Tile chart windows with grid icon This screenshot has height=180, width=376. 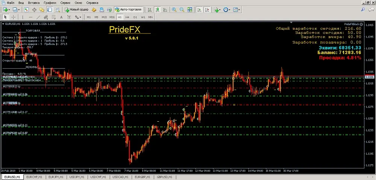[190, 9]
